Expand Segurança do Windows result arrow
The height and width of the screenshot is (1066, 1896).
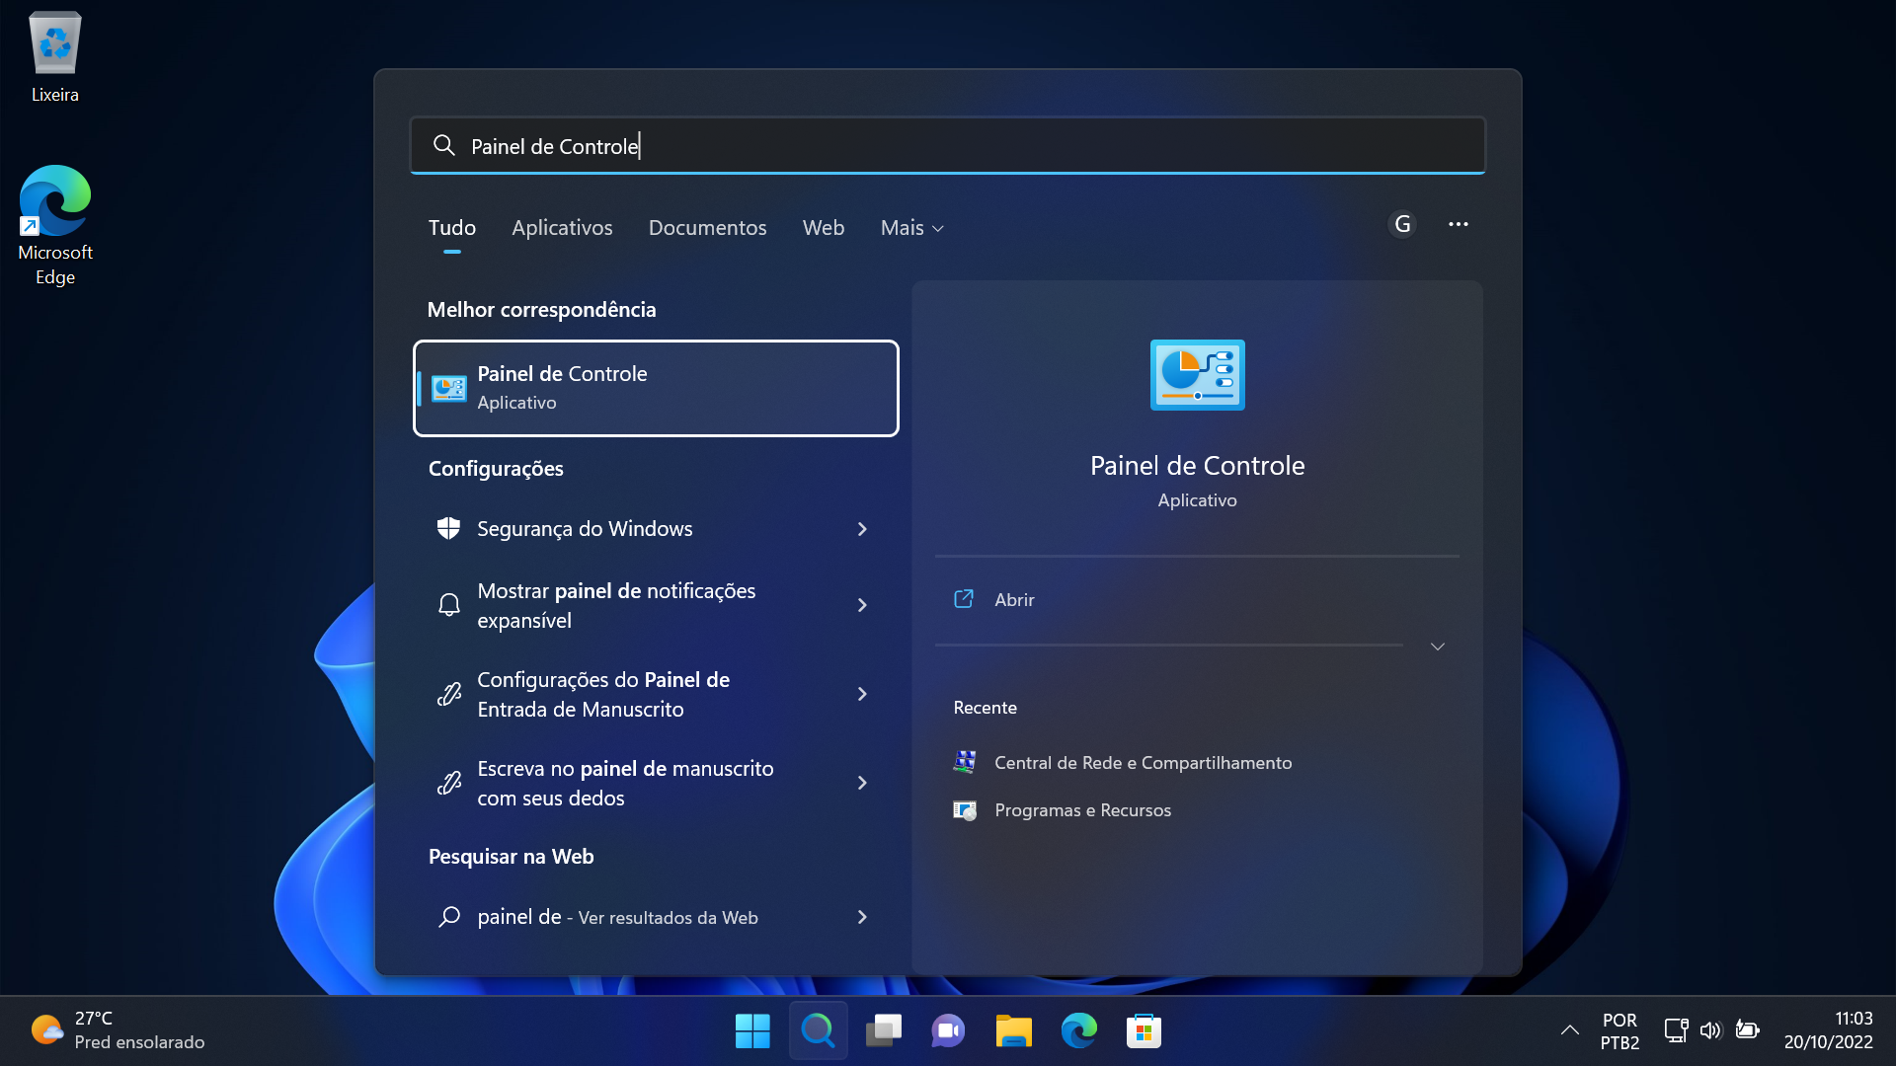coord(862,529)
